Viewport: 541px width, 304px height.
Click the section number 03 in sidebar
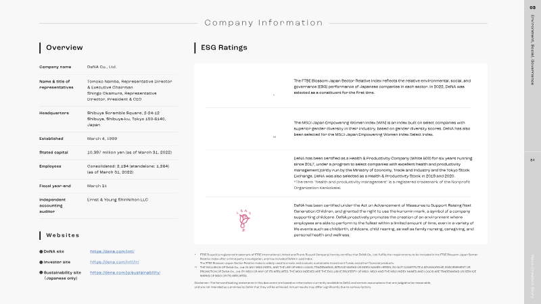pos(532,7)
